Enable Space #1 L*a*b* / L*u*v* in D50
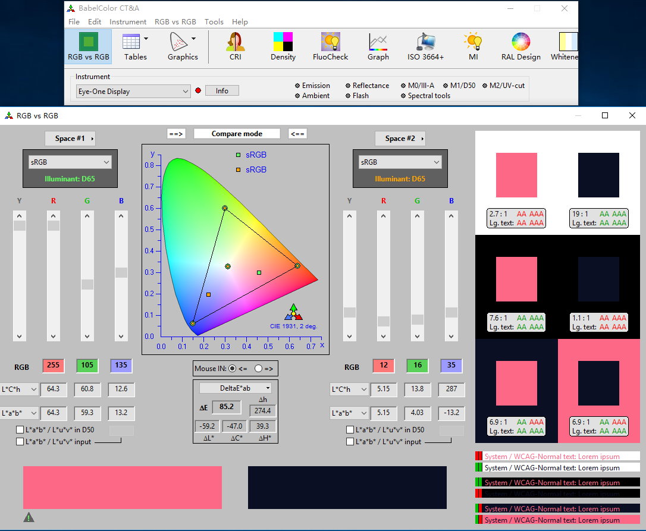The width and height of the screenshot is (646, 531). click(x=20, y=430)
